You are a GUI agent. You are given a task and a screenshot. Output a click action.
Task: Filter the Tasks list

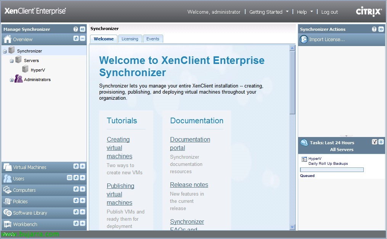375,142
